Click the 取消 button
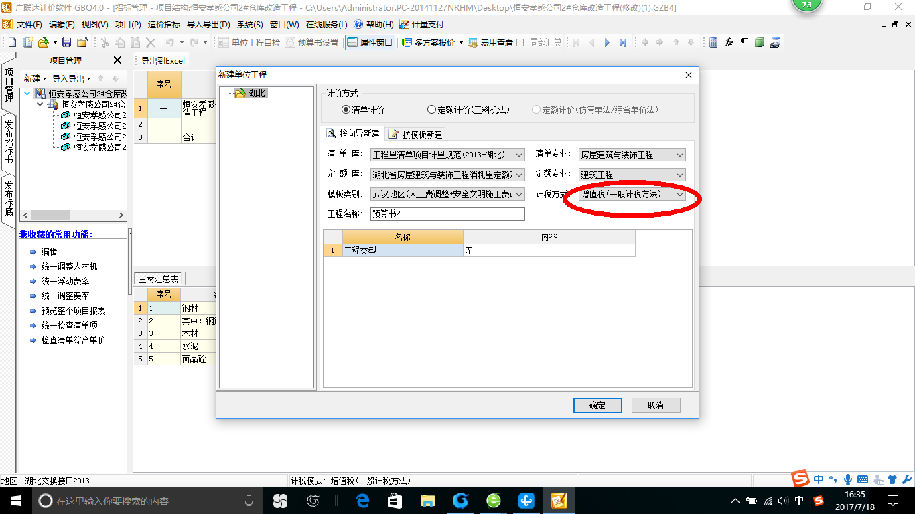This screenshot has width=915, height=514. 656,405
